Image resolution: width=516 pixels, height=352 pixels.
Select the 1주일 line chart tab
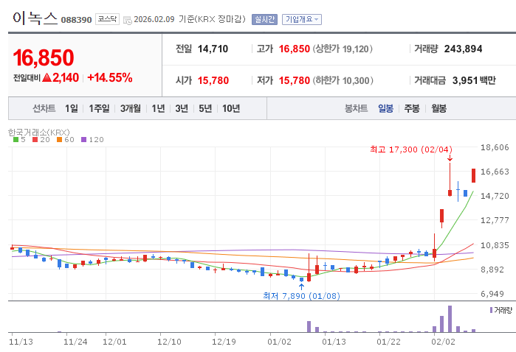(x=99, y=108)
